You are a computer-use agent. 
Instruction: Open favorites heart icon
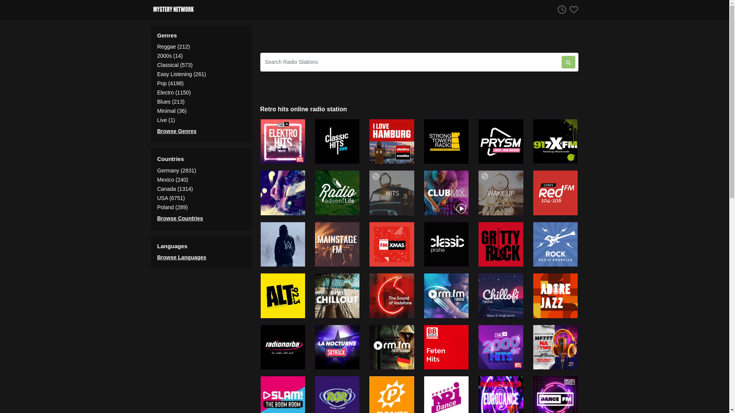[x=573, y=10]
